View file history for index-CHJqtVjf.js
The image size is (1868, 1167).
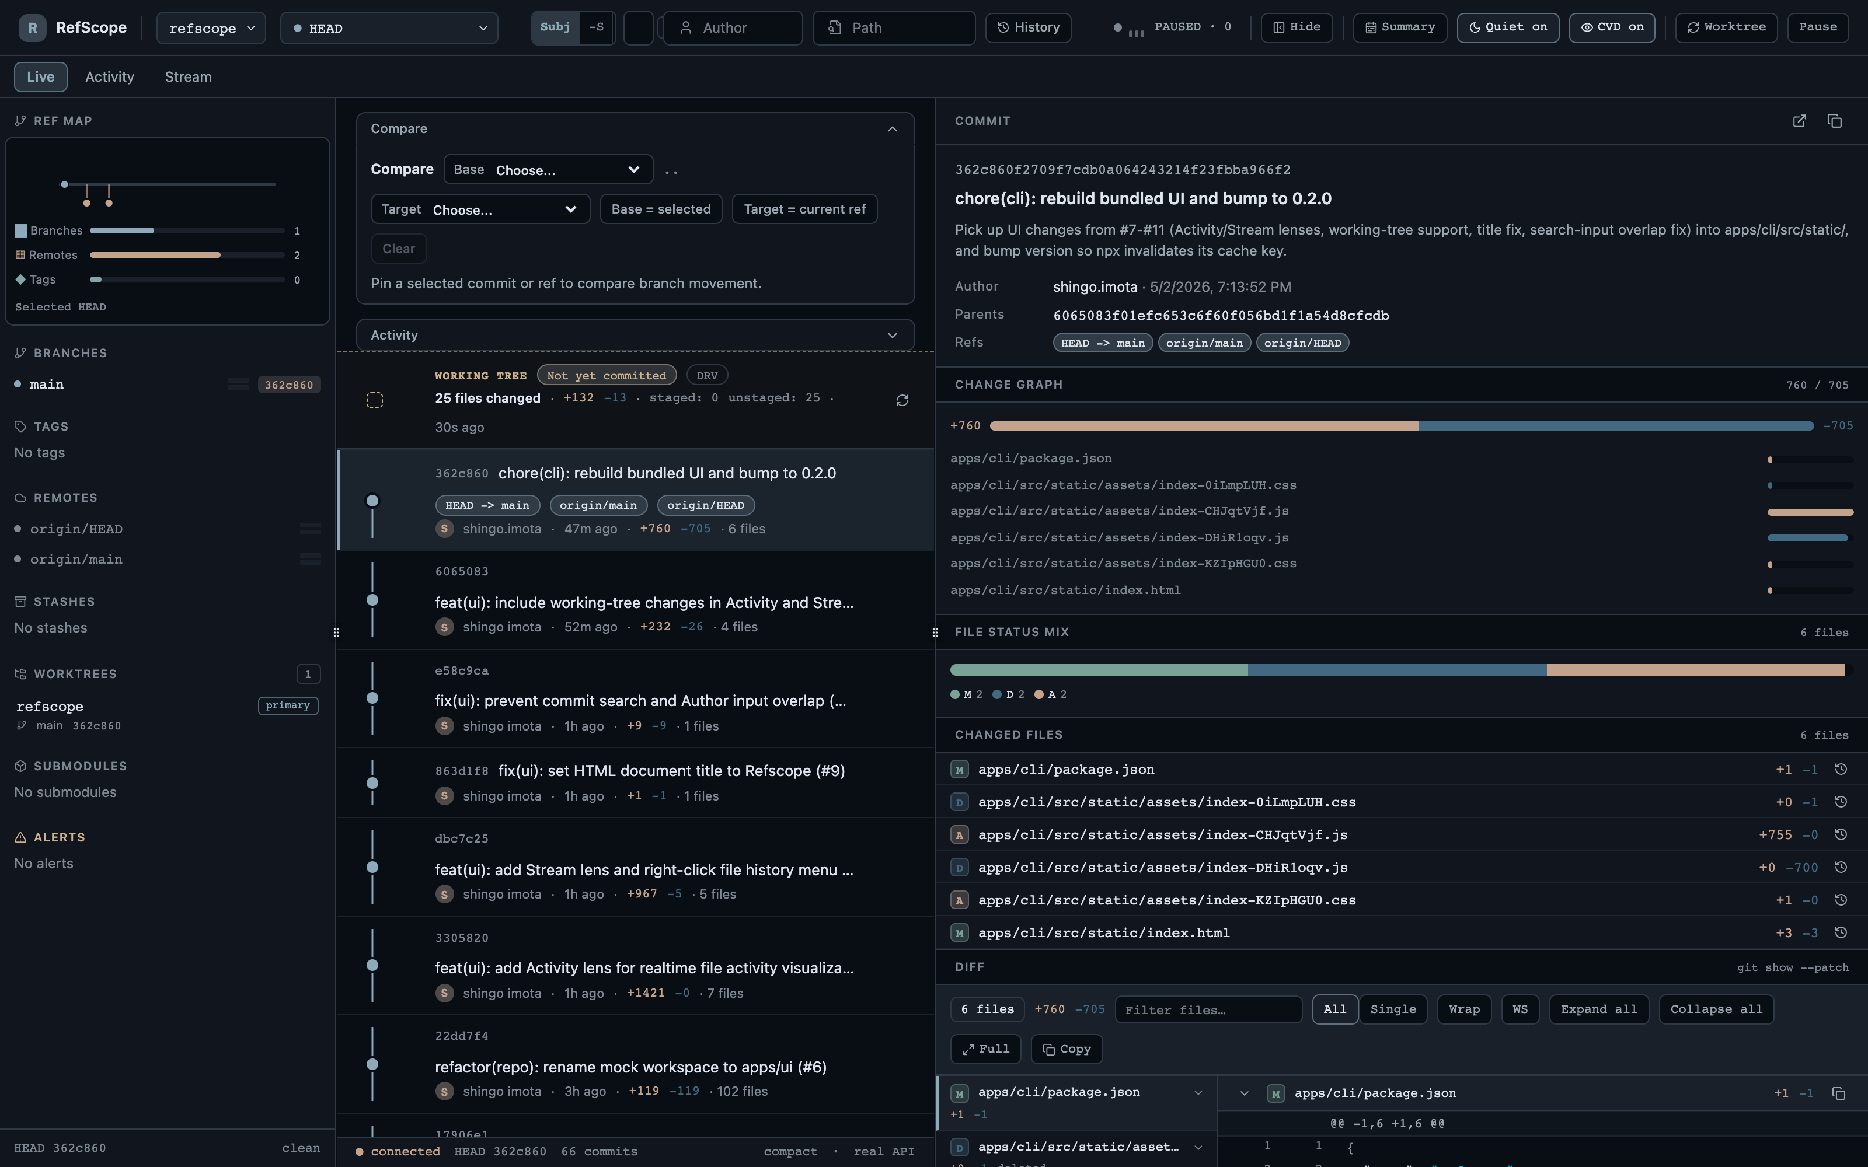coord(1841,834)
